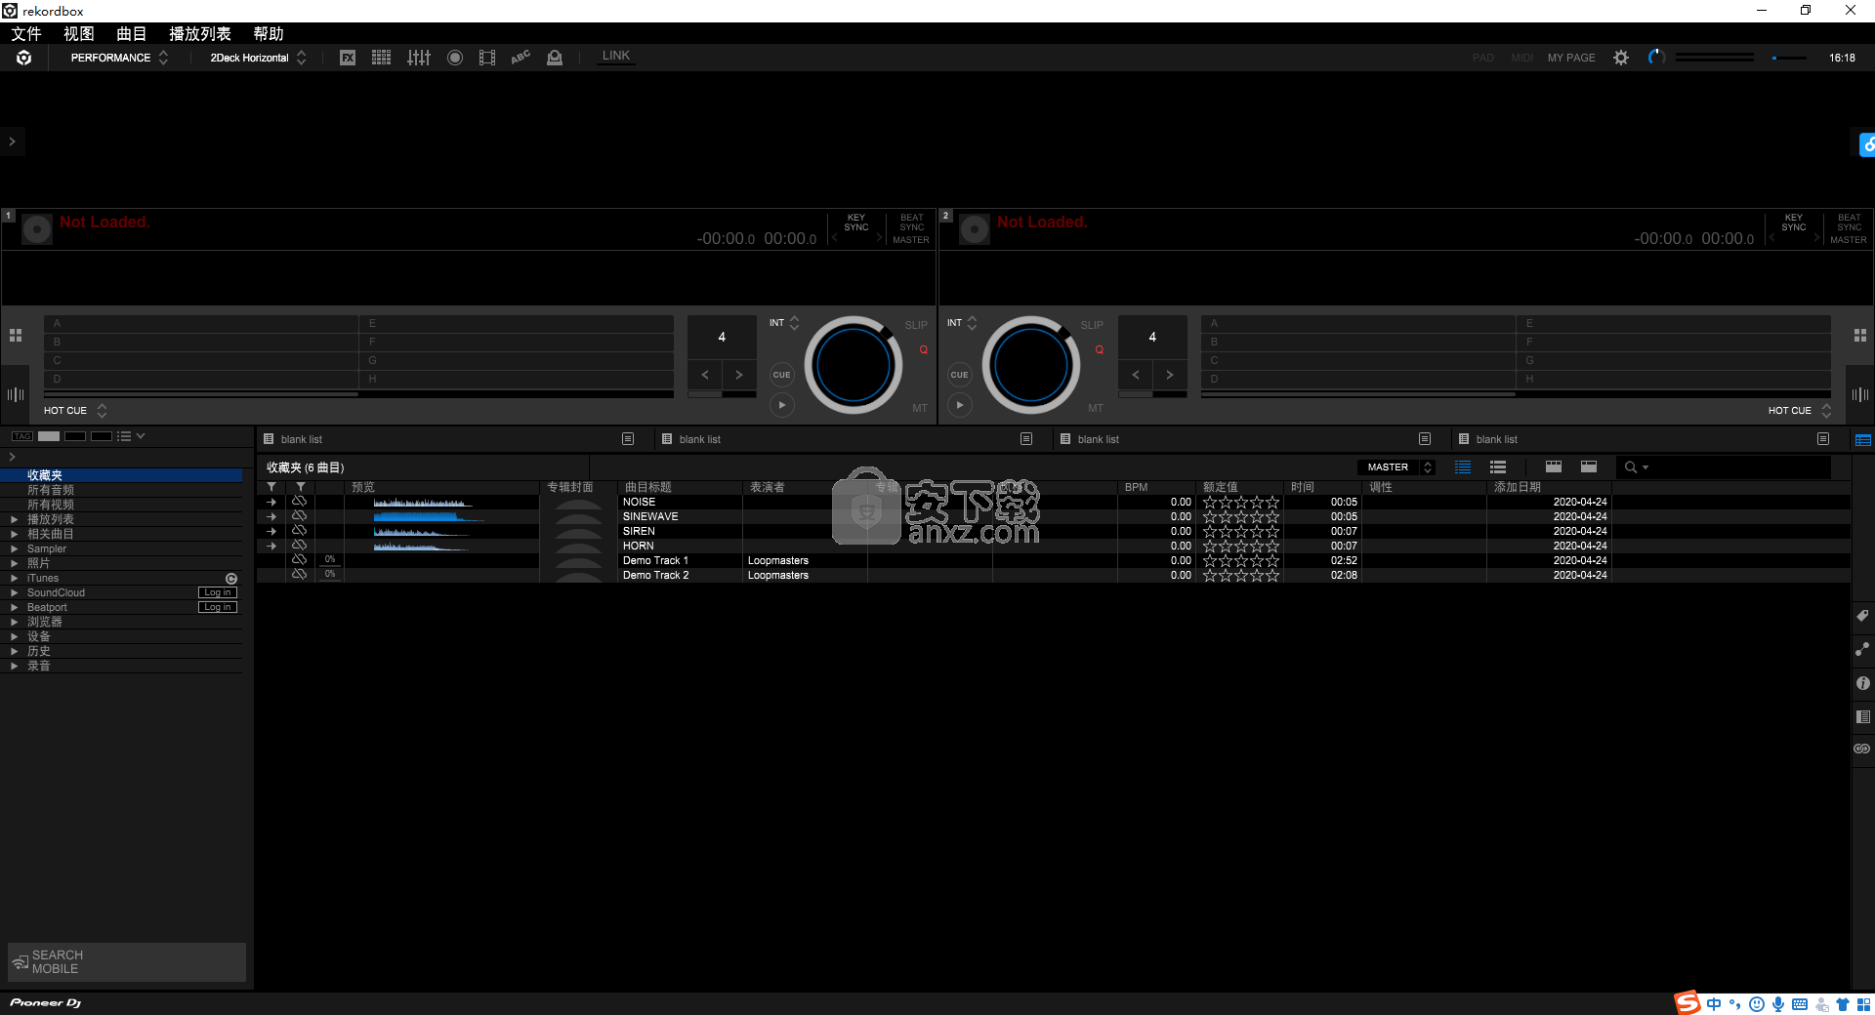Image resolution: width=1875 pixels, height=1015 pixels.
Task: Toggle MT master tempo on deck 2
Action: pyautogui.click(x=1096, y=408)
